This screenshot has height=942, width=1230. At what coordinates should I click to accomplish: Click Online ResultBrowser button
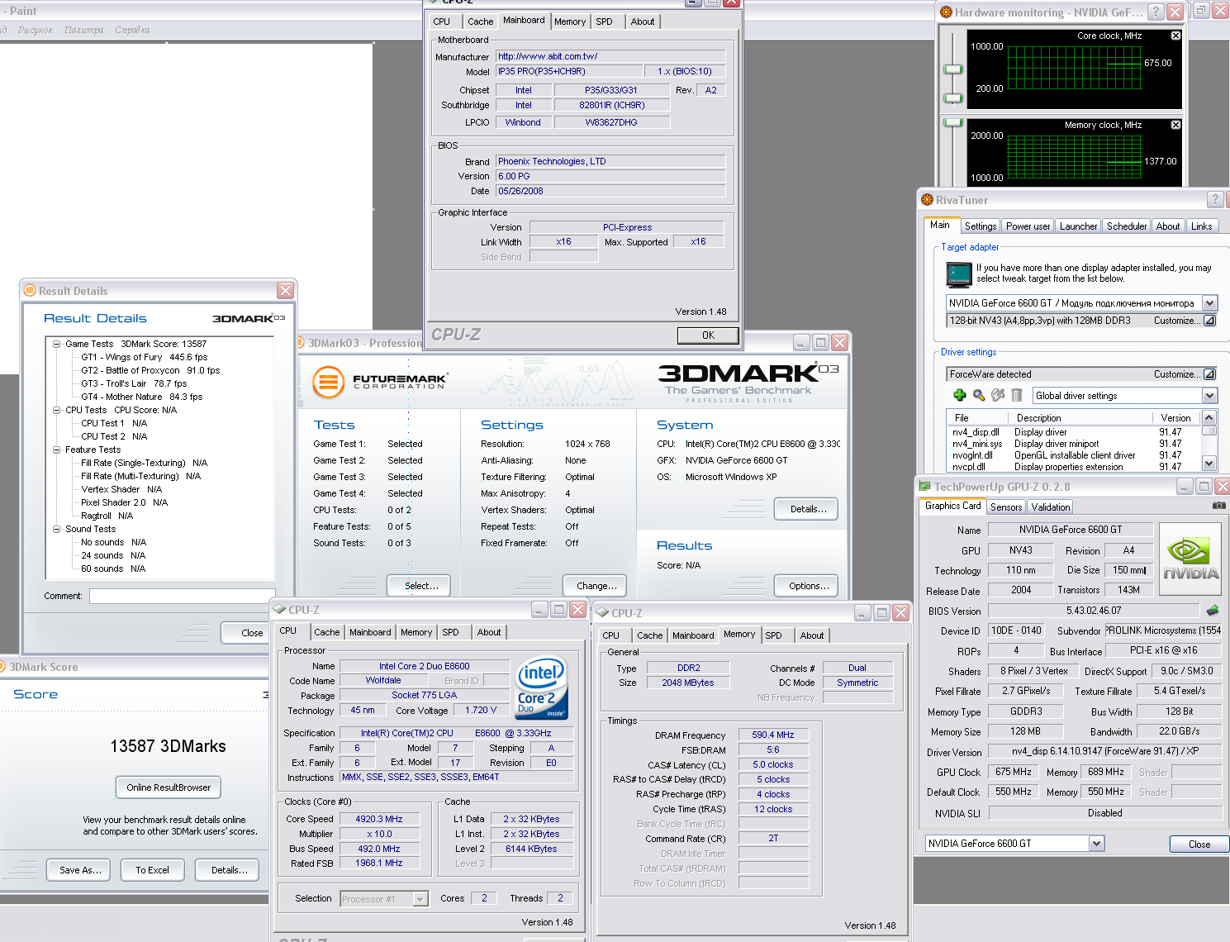pyautogui.click(x=169, y=787)
